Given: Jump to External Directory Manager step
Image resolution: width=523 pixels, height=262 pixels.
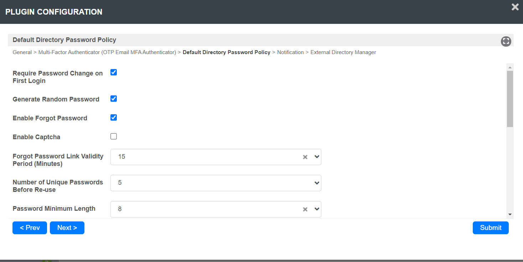Looking at the screenshot, I should coord(343,52).
